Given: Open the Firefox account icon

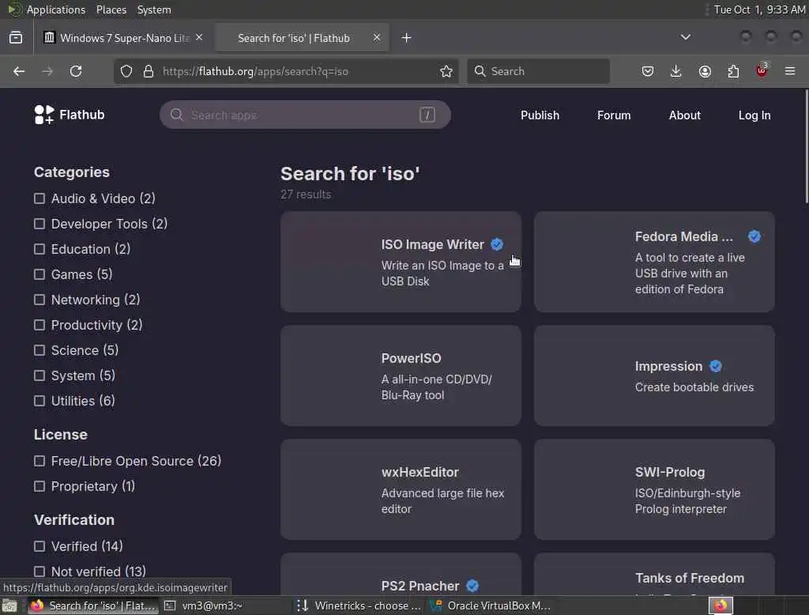Looking at the screenshot, I should click(x=705, y=71).
